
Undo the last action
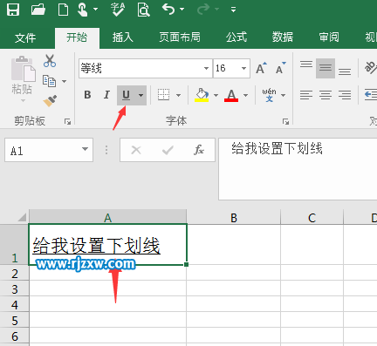pyautogui.click(x=168, y=10)
